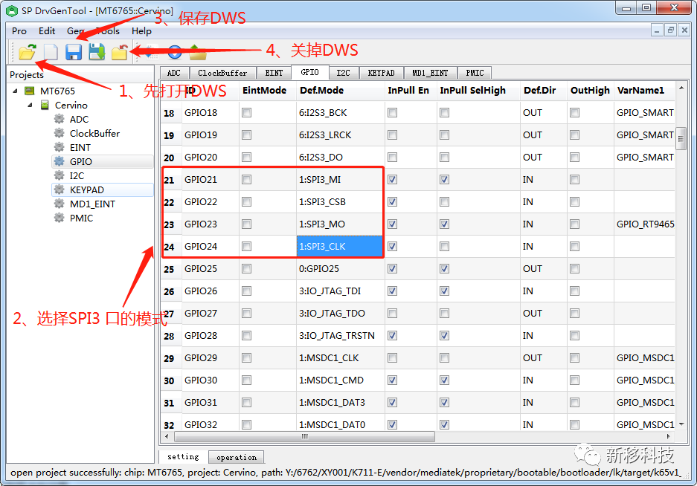Collapse the MT6765 tree node
Screen dimensions: 697x486
pyautogui.click(x=16, y=91)
